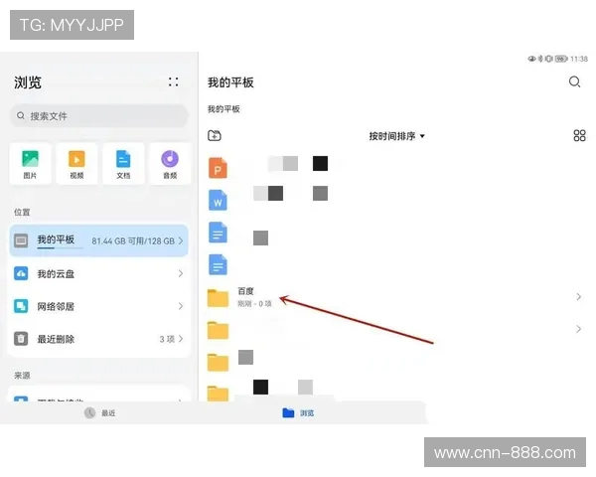Expand the 按时间排序 sort dropdown
This screenshot has width=596, height=477.
pyautogui.click(x=396, y=136)
